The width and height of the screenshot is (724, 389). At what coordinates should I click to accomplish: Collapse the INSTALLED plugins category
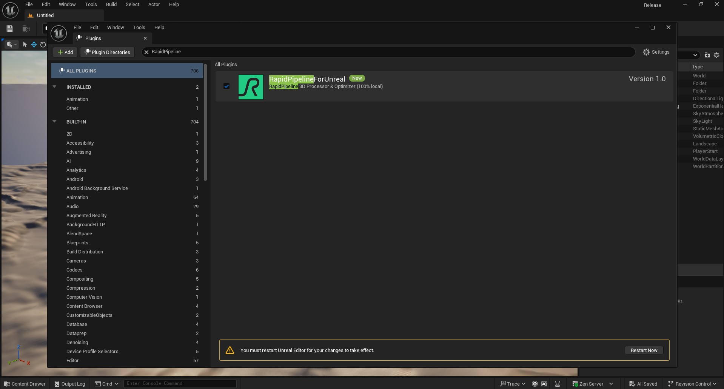click(x=54, y=87)
